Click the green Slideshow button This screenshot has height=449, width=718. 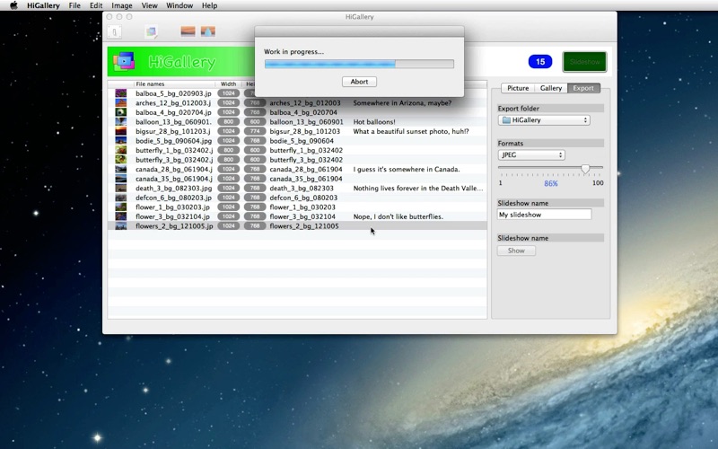pos(584,62)
